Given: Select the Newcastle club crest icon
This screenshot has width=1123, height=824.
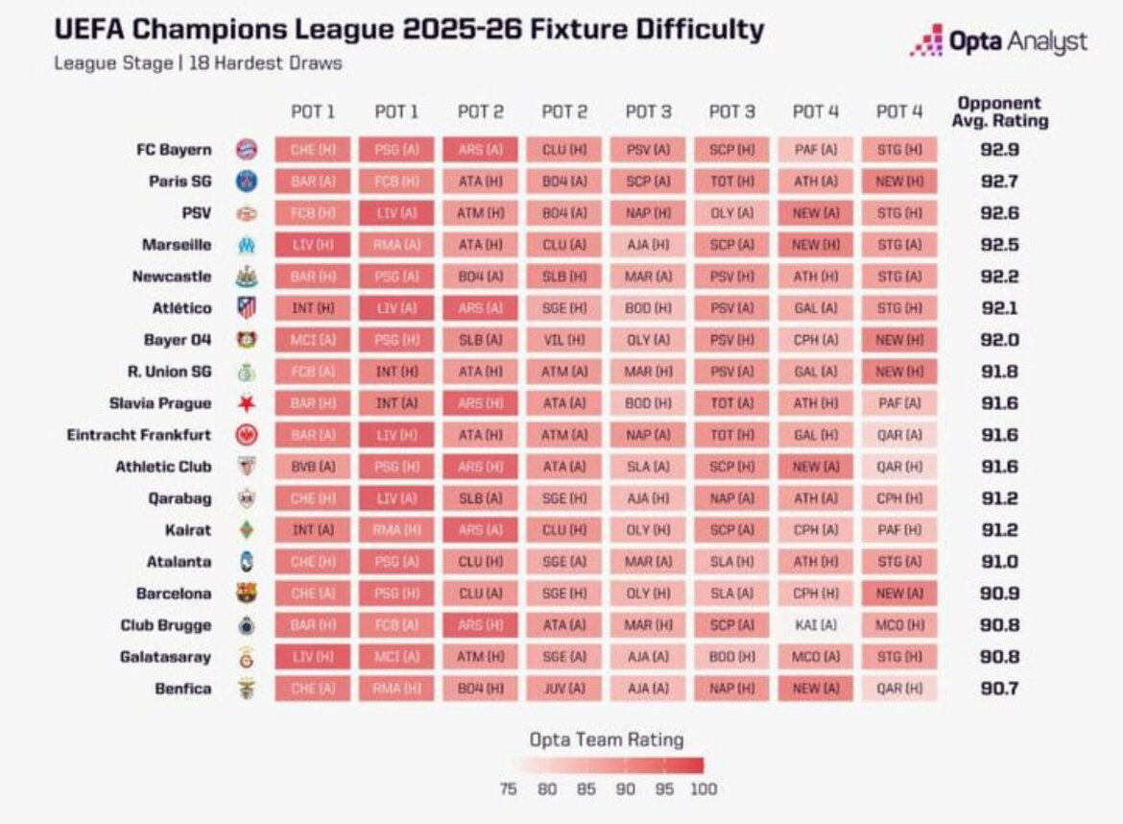Looking at the screenshot, I should tap(247, 277).
